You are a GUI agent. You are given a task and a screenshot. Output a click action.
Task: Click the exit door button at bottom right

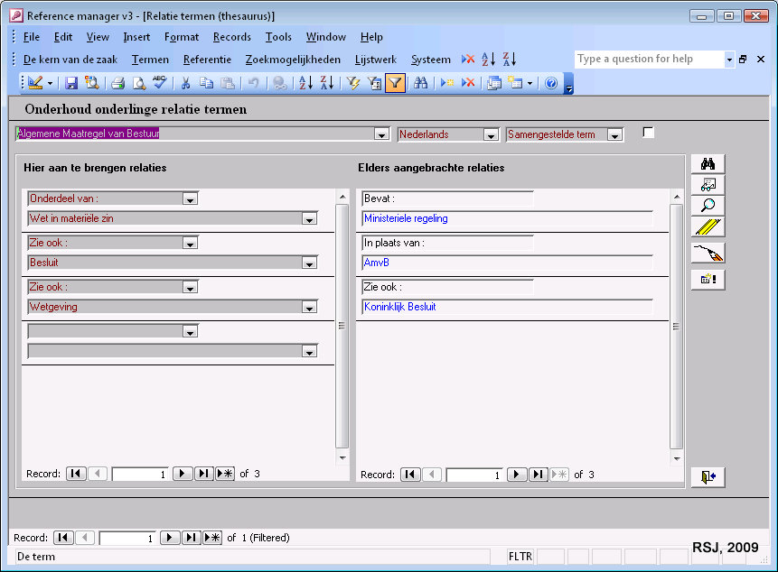(x=708, y=477)
